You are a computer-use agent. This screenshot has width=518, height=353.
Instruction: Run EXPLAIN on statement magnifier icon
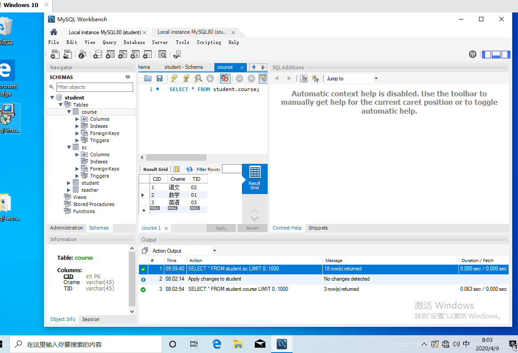(198, 78)
